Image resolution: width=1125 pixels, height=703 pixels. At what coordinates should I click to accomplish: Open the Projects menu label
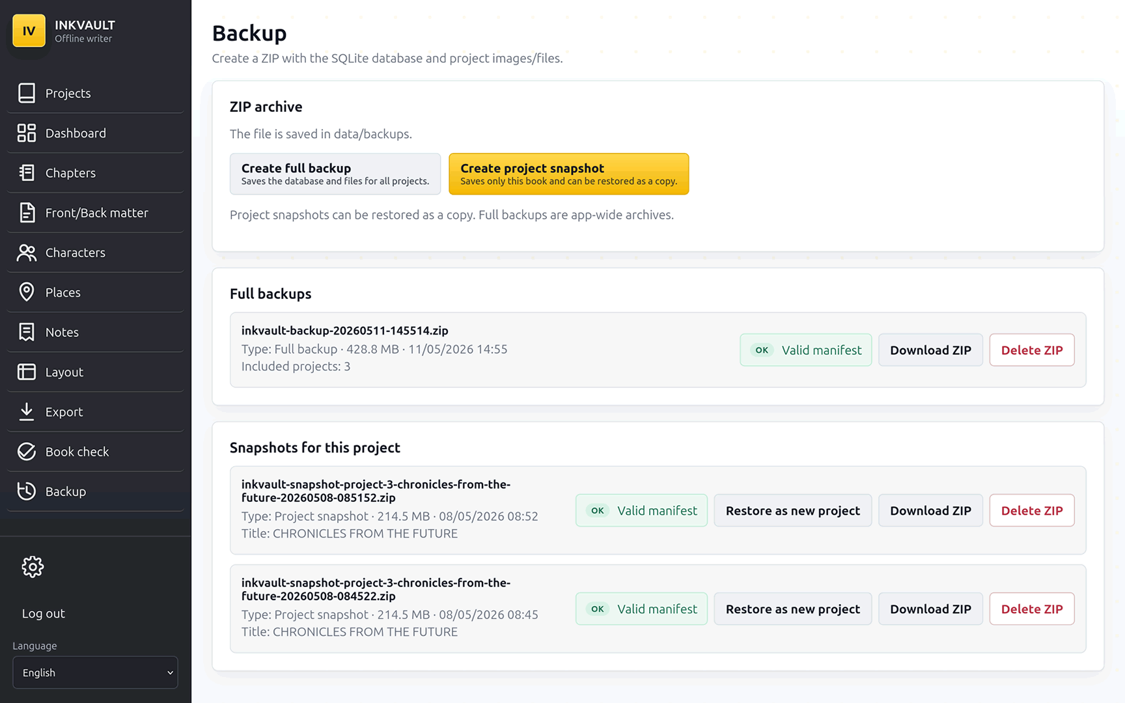(68, 93)
